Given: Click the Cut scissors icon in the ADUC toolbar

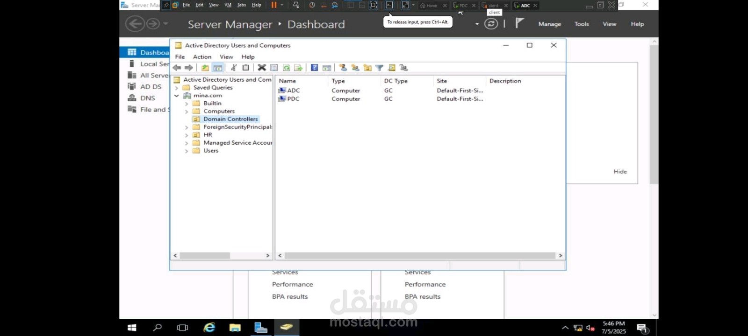Looking at the screenshot, I should click(x=233, y=68).
